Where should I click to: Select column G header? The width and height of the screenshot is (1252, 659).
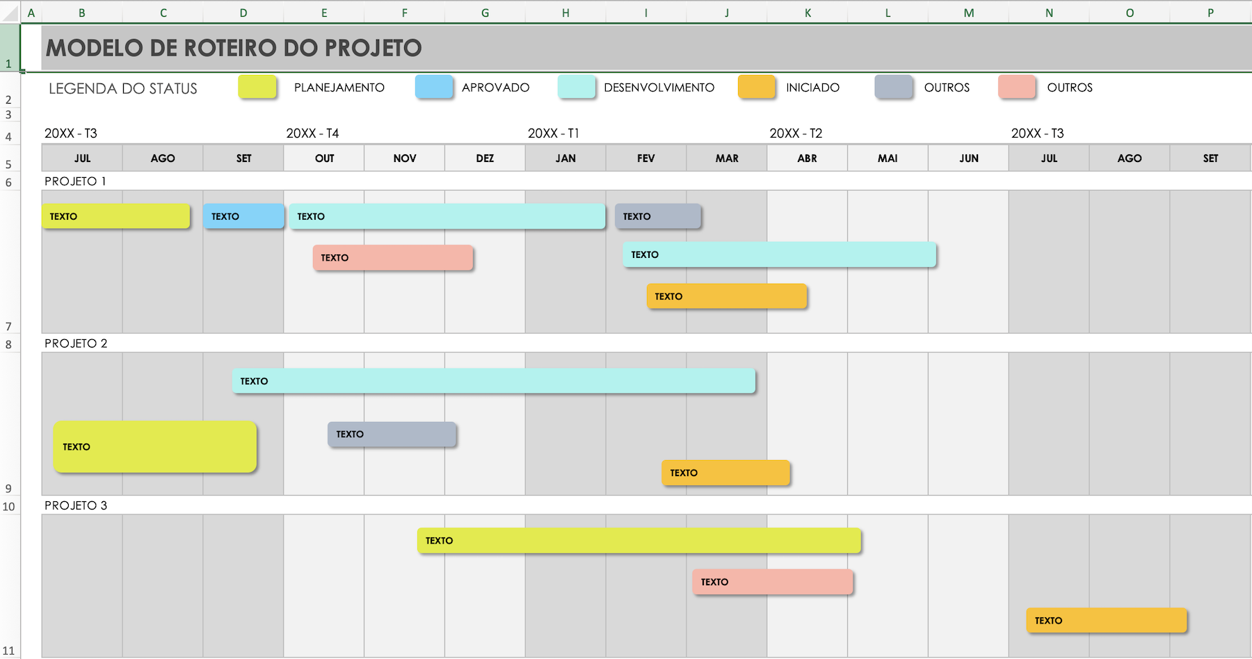(x=485, y=13)
